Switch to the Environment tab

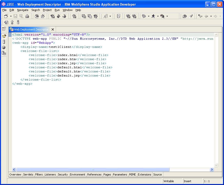[x=77, y=175]
